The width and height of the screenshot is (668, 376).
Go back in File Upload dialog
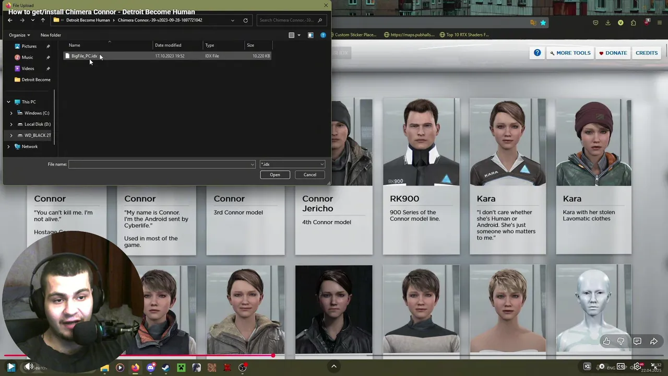tap(10, 20)
